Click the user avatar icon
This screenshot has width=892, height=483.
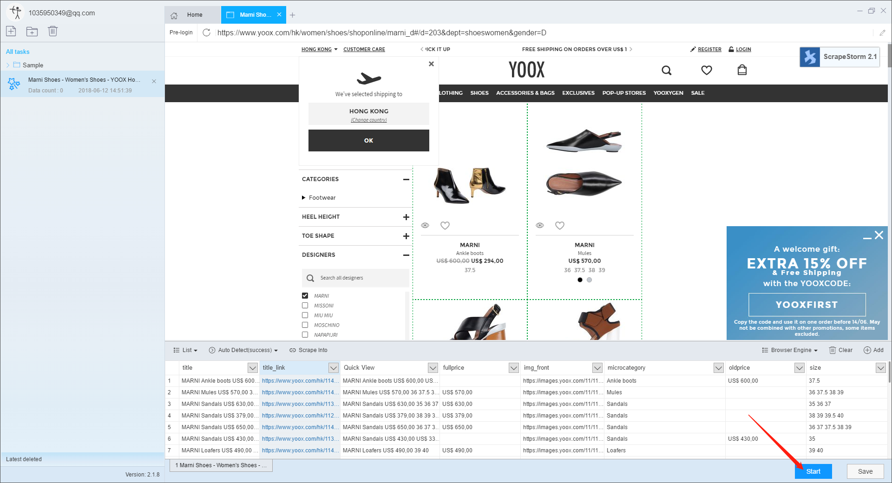pos(15,13)
